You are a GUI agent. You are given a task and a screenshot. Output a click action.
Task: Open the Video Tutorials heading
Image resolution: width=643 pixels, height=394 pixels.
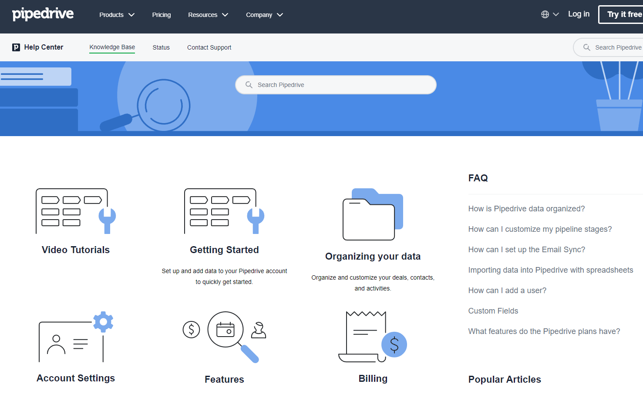click(x=76, y=250)
